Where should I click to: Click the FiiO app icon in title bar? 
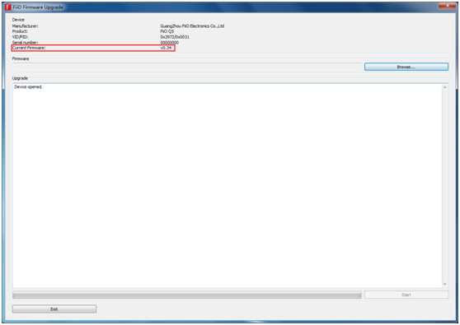pyautogui.click(x=8, y=7)
